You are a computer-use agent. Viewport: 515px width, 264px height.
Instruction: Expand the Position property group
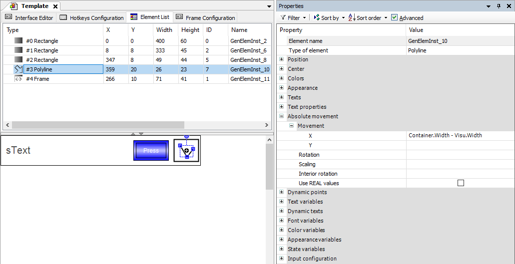282,59
